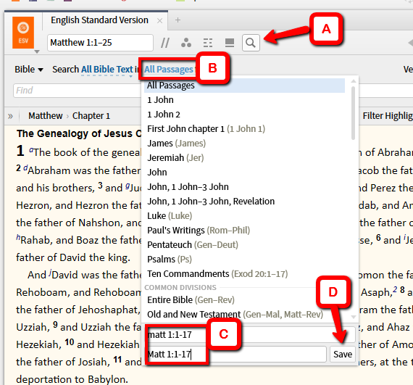Expand the sidebar with double chevron
This screenshot has height=385, width=413.
pos(10,116)
